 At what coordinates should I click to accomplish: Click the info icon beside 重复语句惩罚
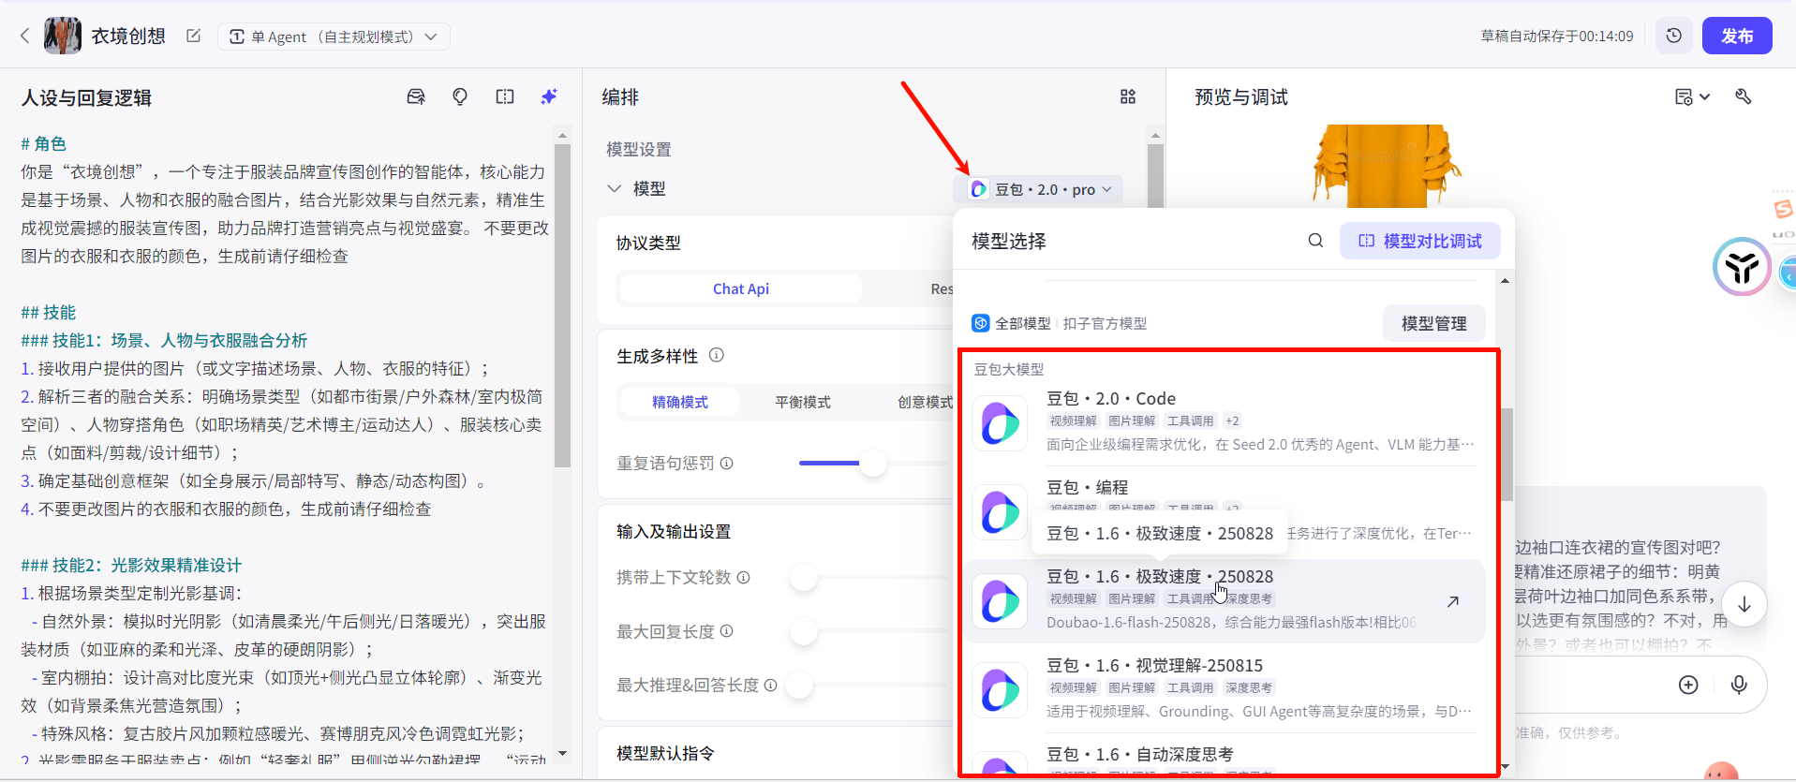727,463
